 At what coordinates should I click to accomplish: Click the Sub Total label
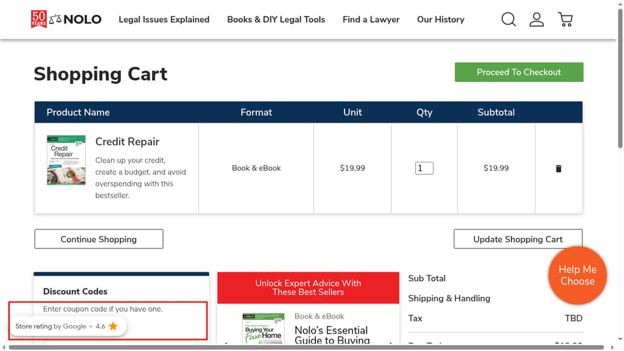(x=426, y=279)
